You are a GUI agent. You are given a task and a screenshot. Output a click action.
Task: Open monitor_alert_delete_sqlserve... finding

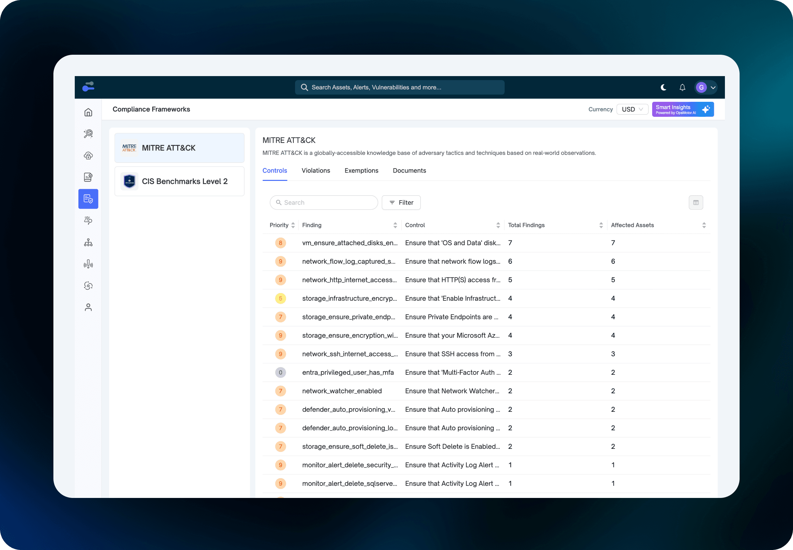click(349, 484)
